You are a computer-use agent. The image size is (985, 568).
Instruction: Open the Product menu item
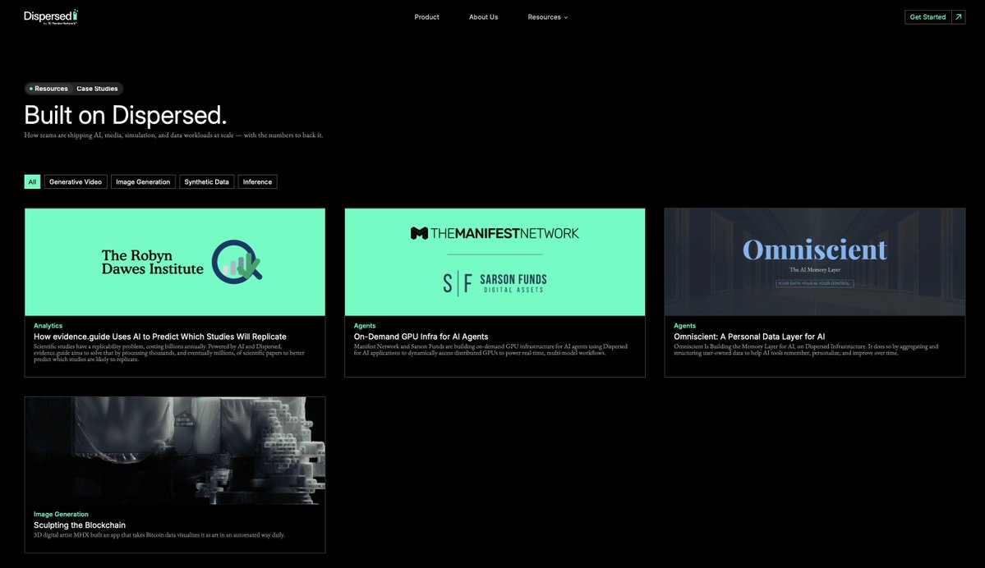point(426,17)
